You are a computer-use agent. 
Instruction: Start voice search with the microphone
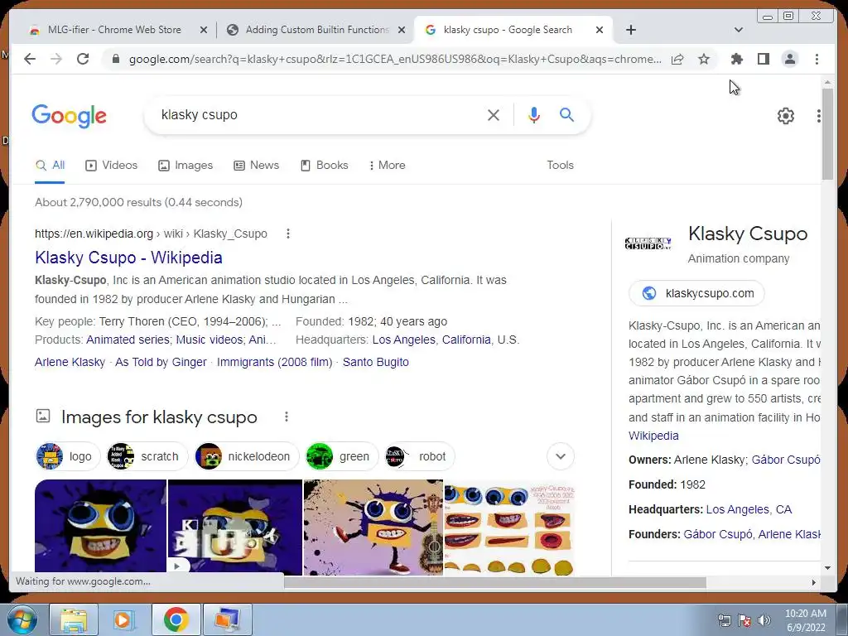tap(534, 114)
